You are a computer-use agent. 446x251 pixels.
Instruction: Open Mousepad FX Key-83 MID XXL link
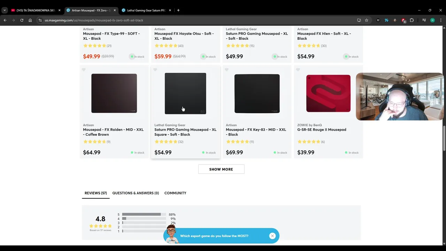[x=256, y=132]
